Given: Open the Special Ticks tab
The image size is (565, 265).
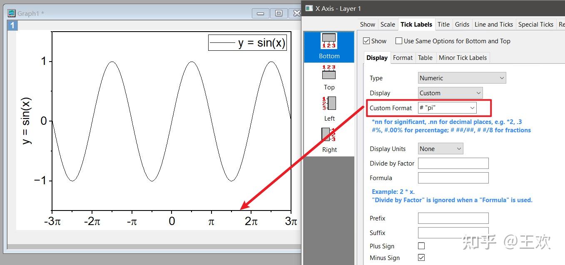Looking at the screenshot, I should [x=536, y=24].
